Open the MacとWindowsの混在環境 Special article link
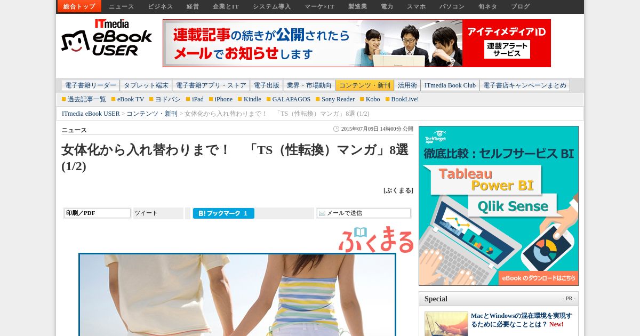Viewport: 640px width, 336px height. [x=521, y=320]
